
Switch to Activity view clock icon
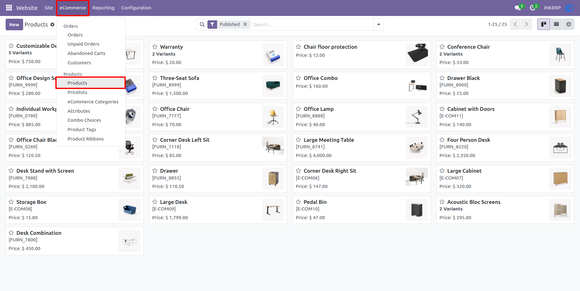point(568,24)
